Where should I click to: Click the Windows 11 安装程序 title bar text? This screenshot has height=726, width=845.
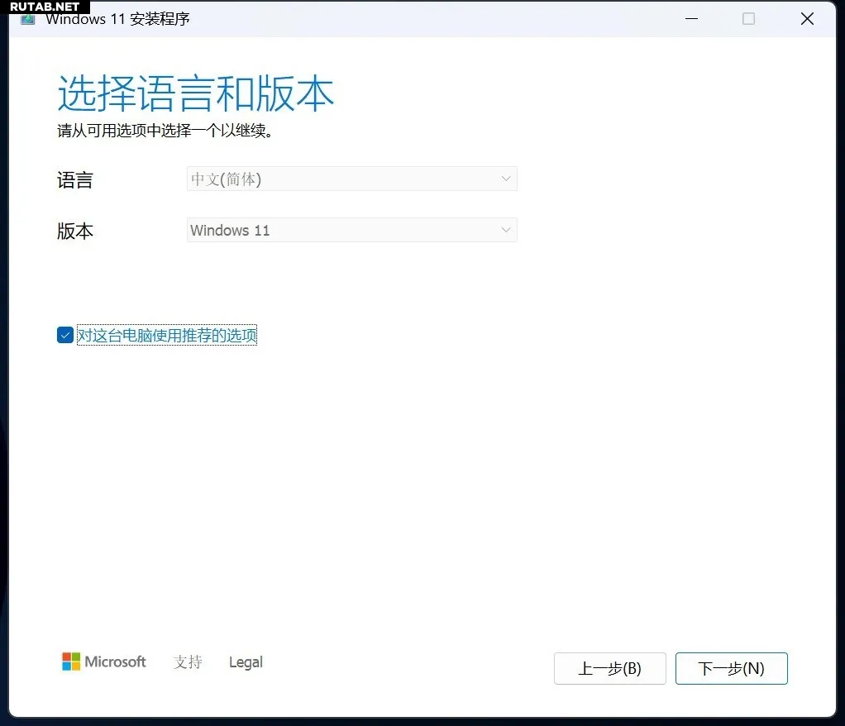click(x=117, y=19)
